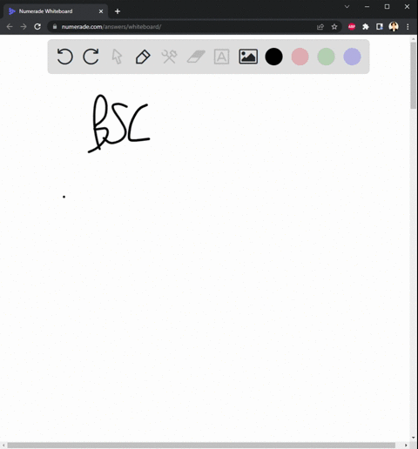
Task: Click the vertical scrollbar thumb
Action: click(x=413, y=76)
